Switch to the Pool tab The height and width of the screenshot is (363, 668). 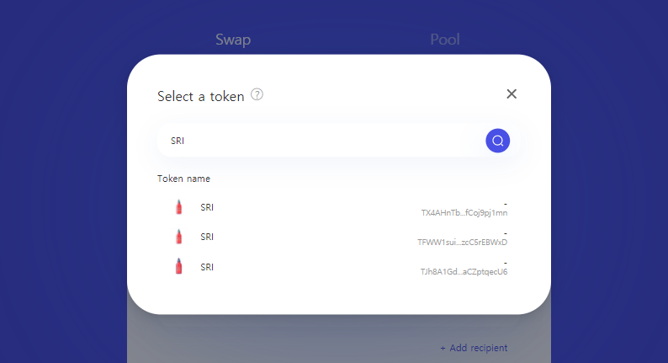click(x=445, y=40)
